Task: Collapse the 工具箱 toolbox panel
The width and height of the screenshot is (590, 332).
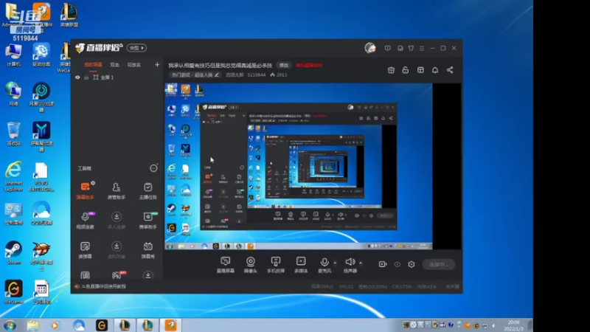Action: 153,168
